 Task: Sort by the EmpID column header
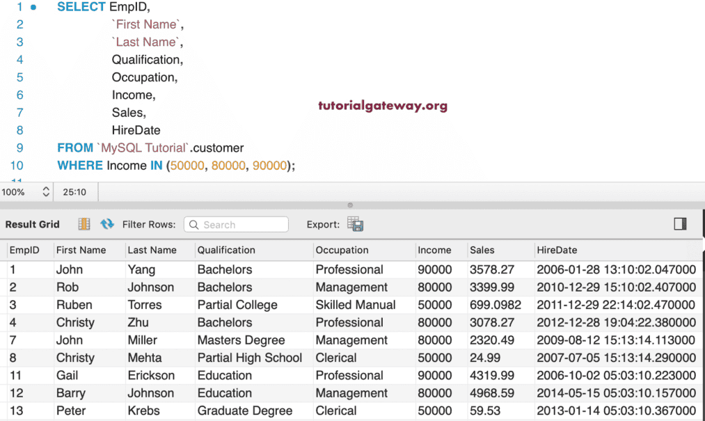click(x=24, y=250)
